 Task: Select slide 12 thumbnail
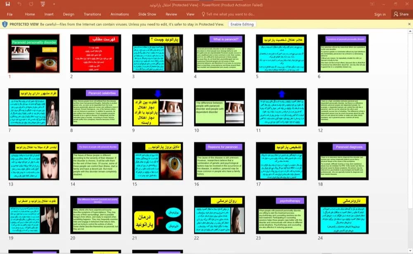pos(343,107)
